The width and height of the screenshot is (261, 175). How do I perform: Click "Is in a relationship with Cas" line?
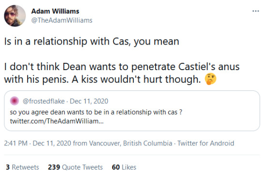click(91, 42)
